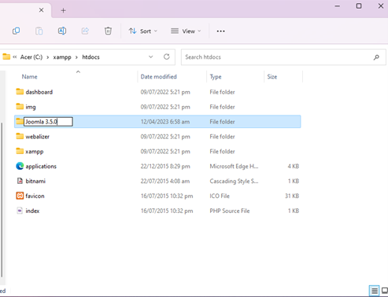Click the xampp breadcrumb in address bar
Image resolution: width=388 pixels, height=297 pixels.
pyautogui.click(x=62, y=57)
